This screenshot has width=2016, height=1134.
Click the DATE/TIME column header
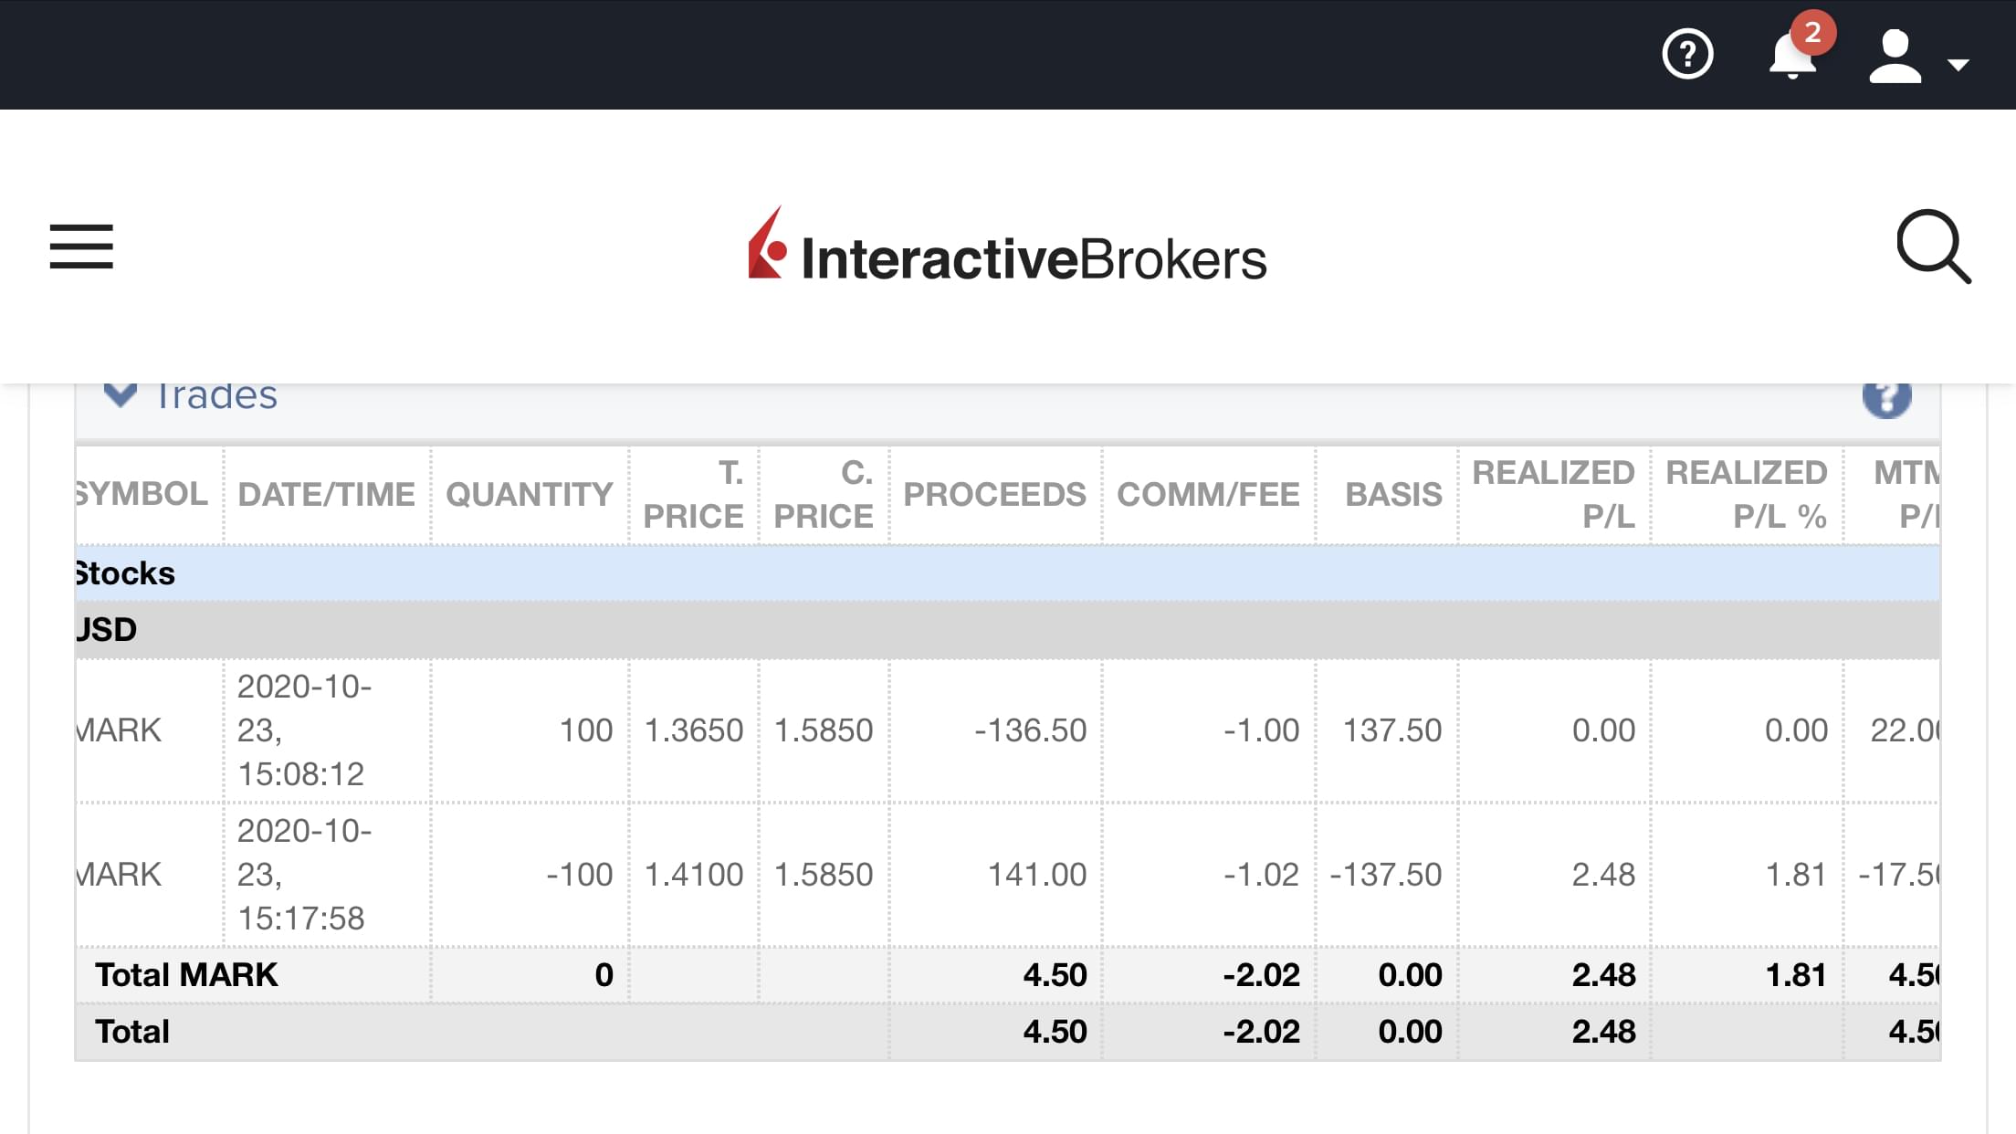click(x=326, y=494)
